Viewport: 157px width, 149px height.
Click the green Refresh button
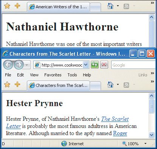tap(95, 65)
